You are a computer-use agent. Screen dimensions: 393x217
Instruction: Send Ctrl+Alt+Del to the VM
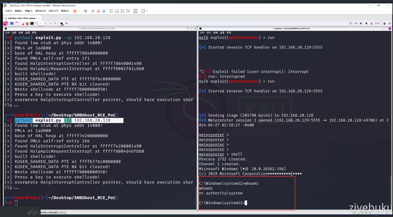[85, 11]
